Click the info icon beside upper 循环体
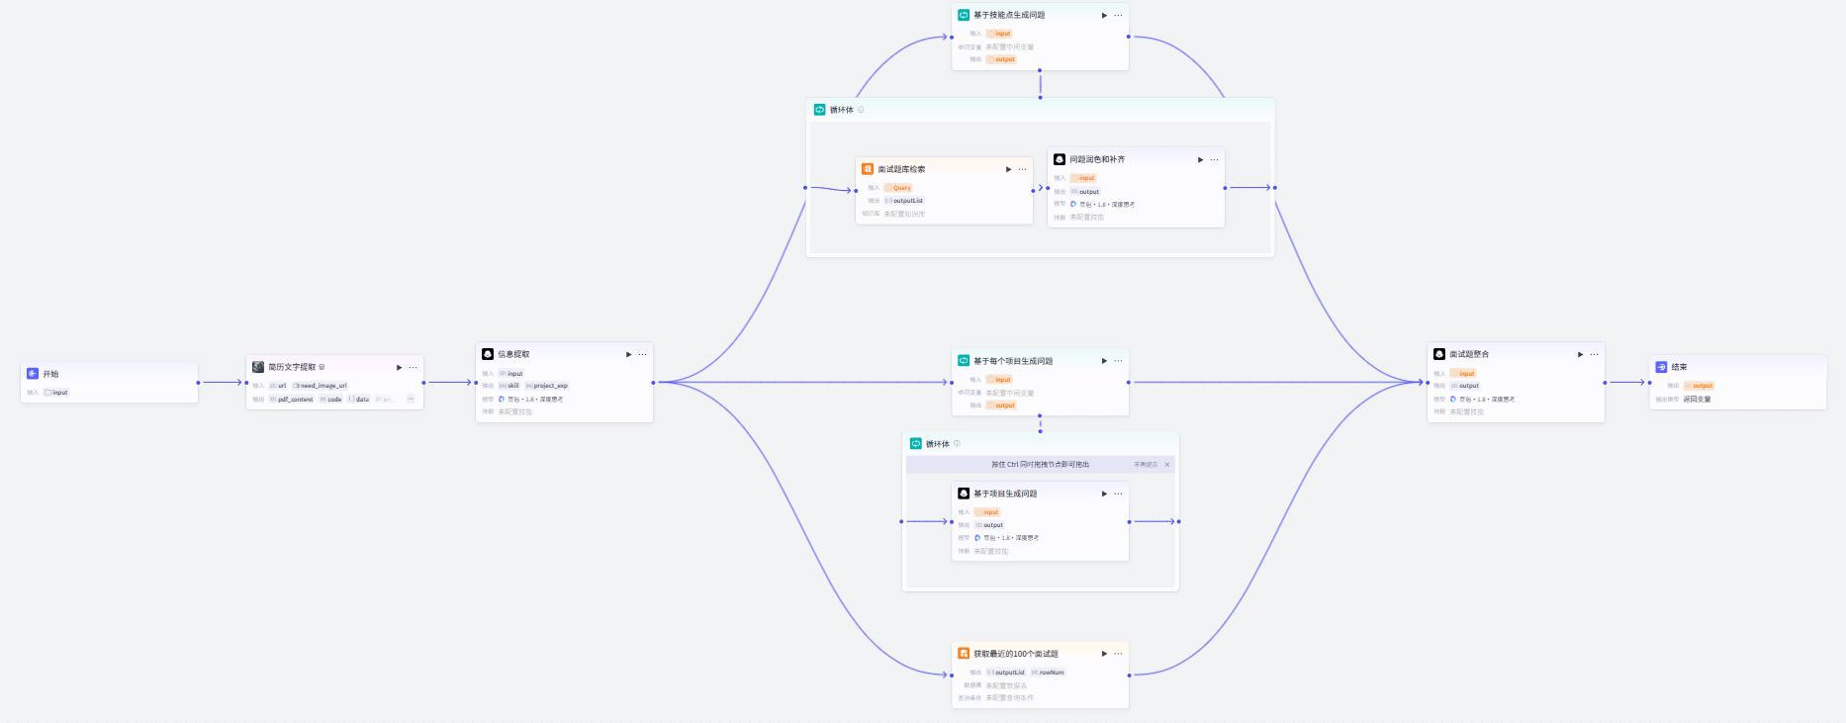 click(861, 110)
